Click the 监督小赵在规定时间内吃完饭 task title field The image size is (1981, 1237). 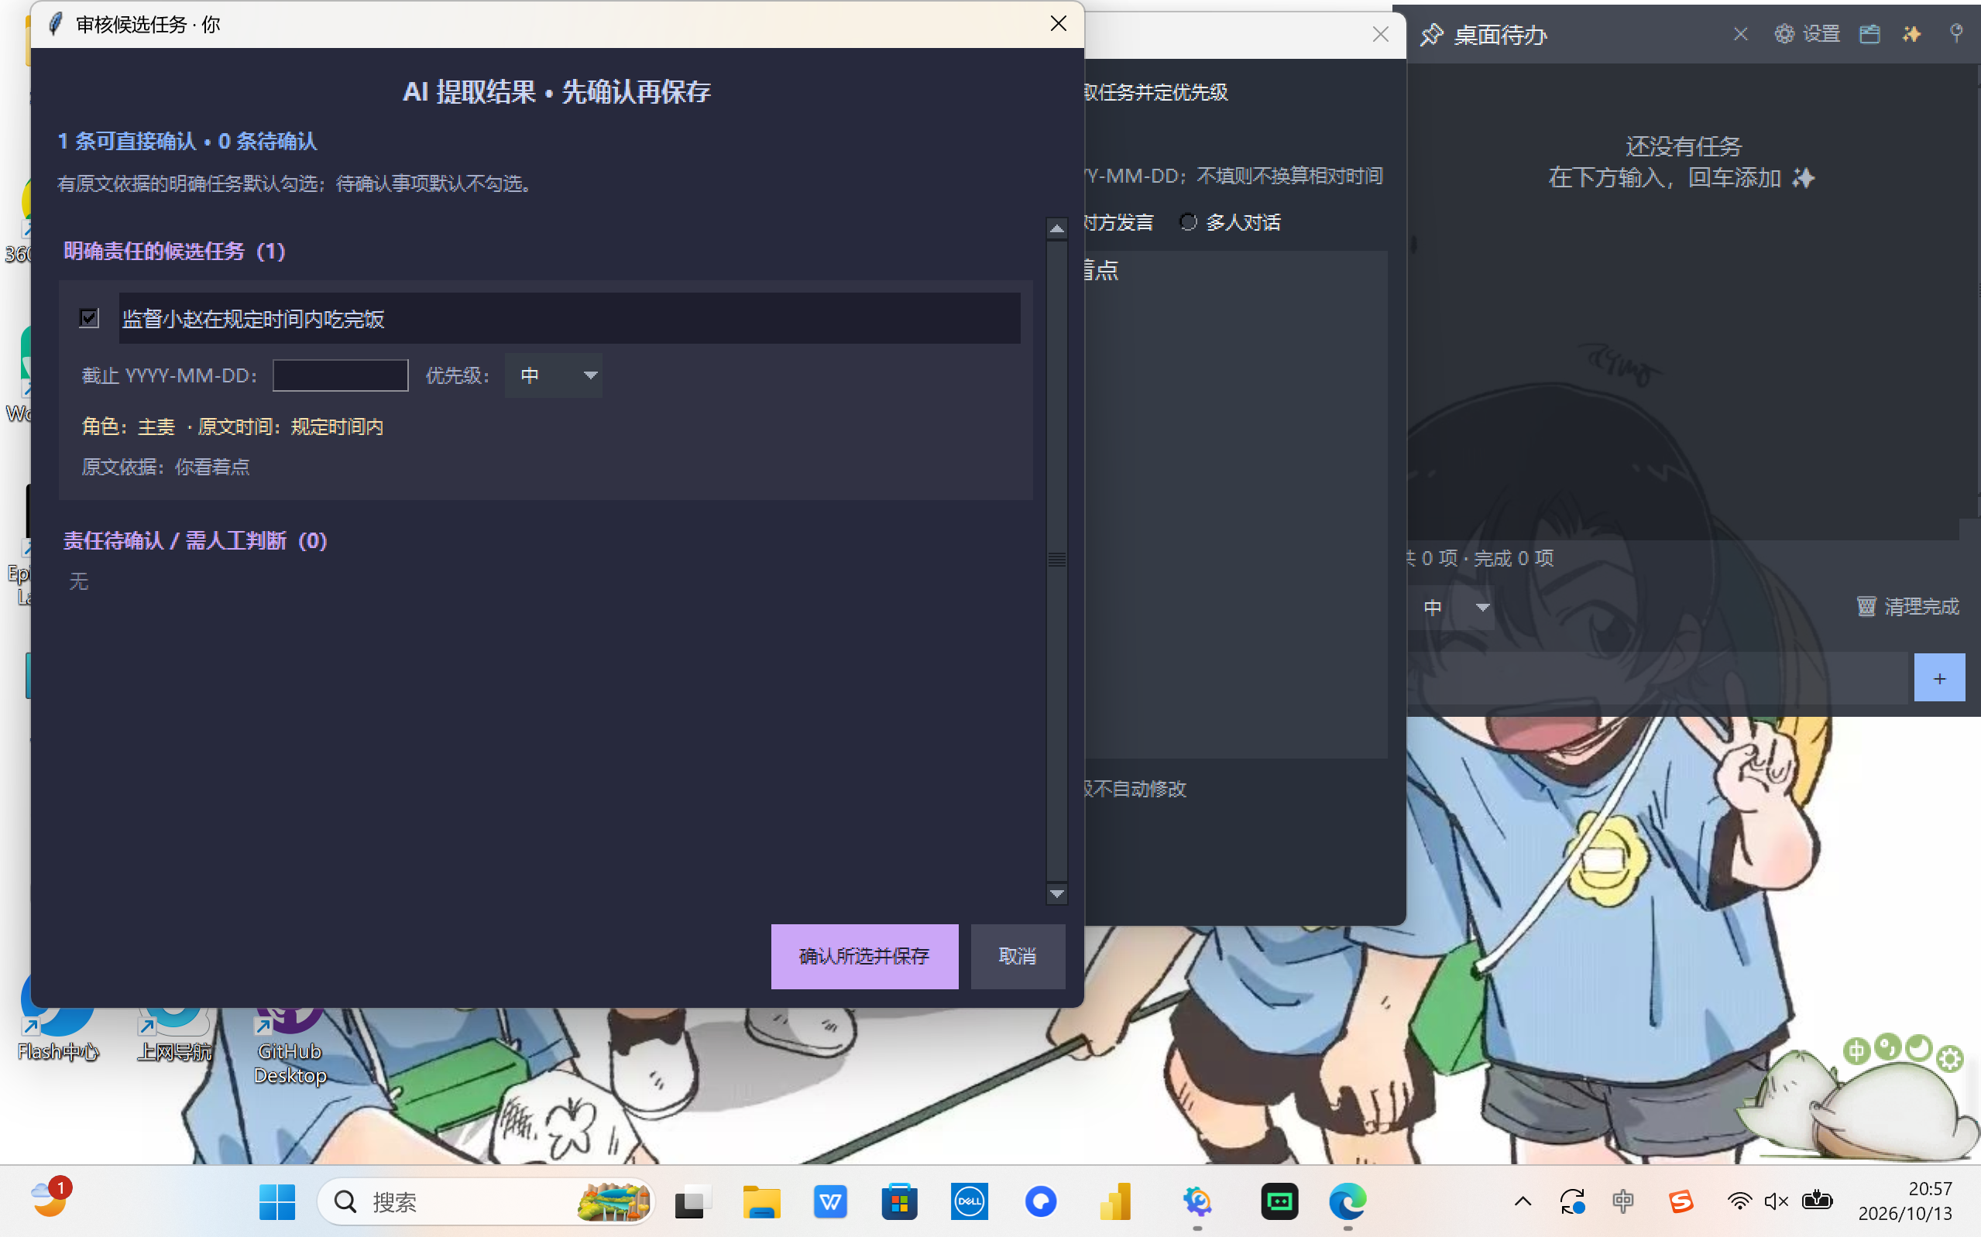tap(569, 318)
